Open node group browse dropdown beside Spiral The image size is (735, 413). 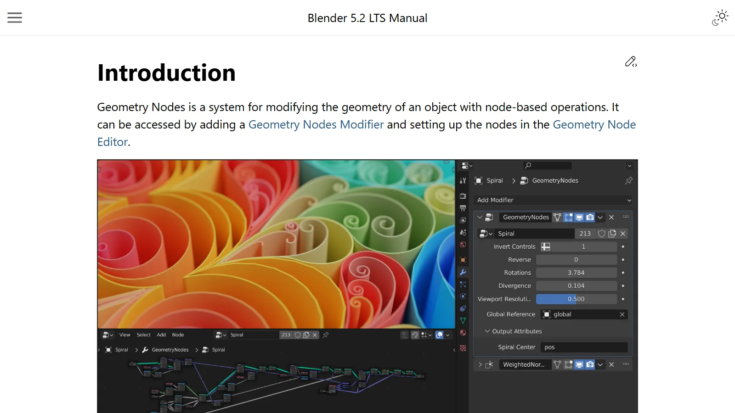(x=486, y=234)
